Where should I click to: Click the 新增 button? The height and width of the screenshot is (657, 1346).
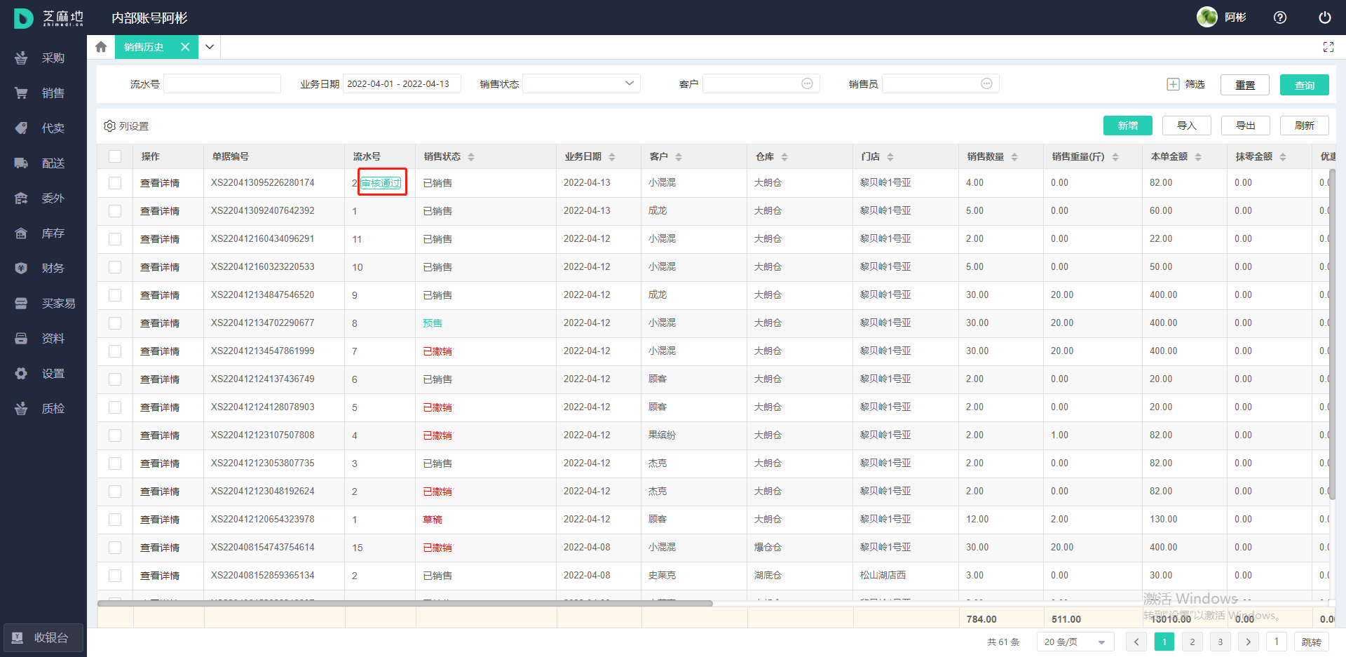(1127, 126)
